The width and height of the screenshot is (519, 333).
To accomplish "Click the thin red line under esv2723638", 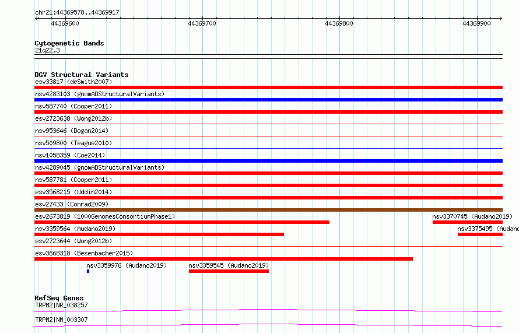I will 268,124.
